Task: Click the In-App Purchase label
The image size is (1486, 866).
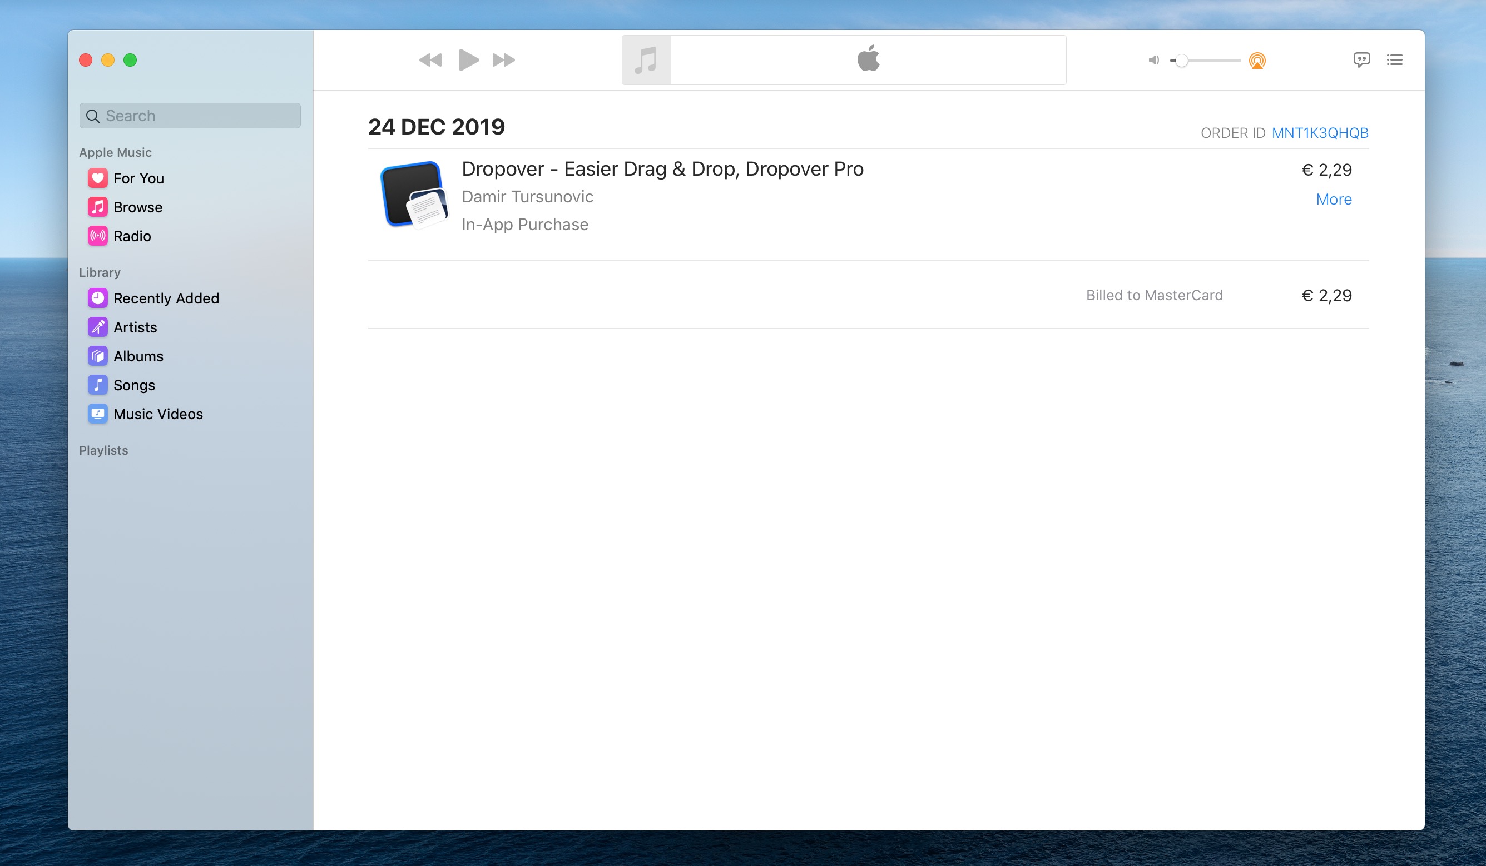Action: pyautogui.click(x=525, y=225)
